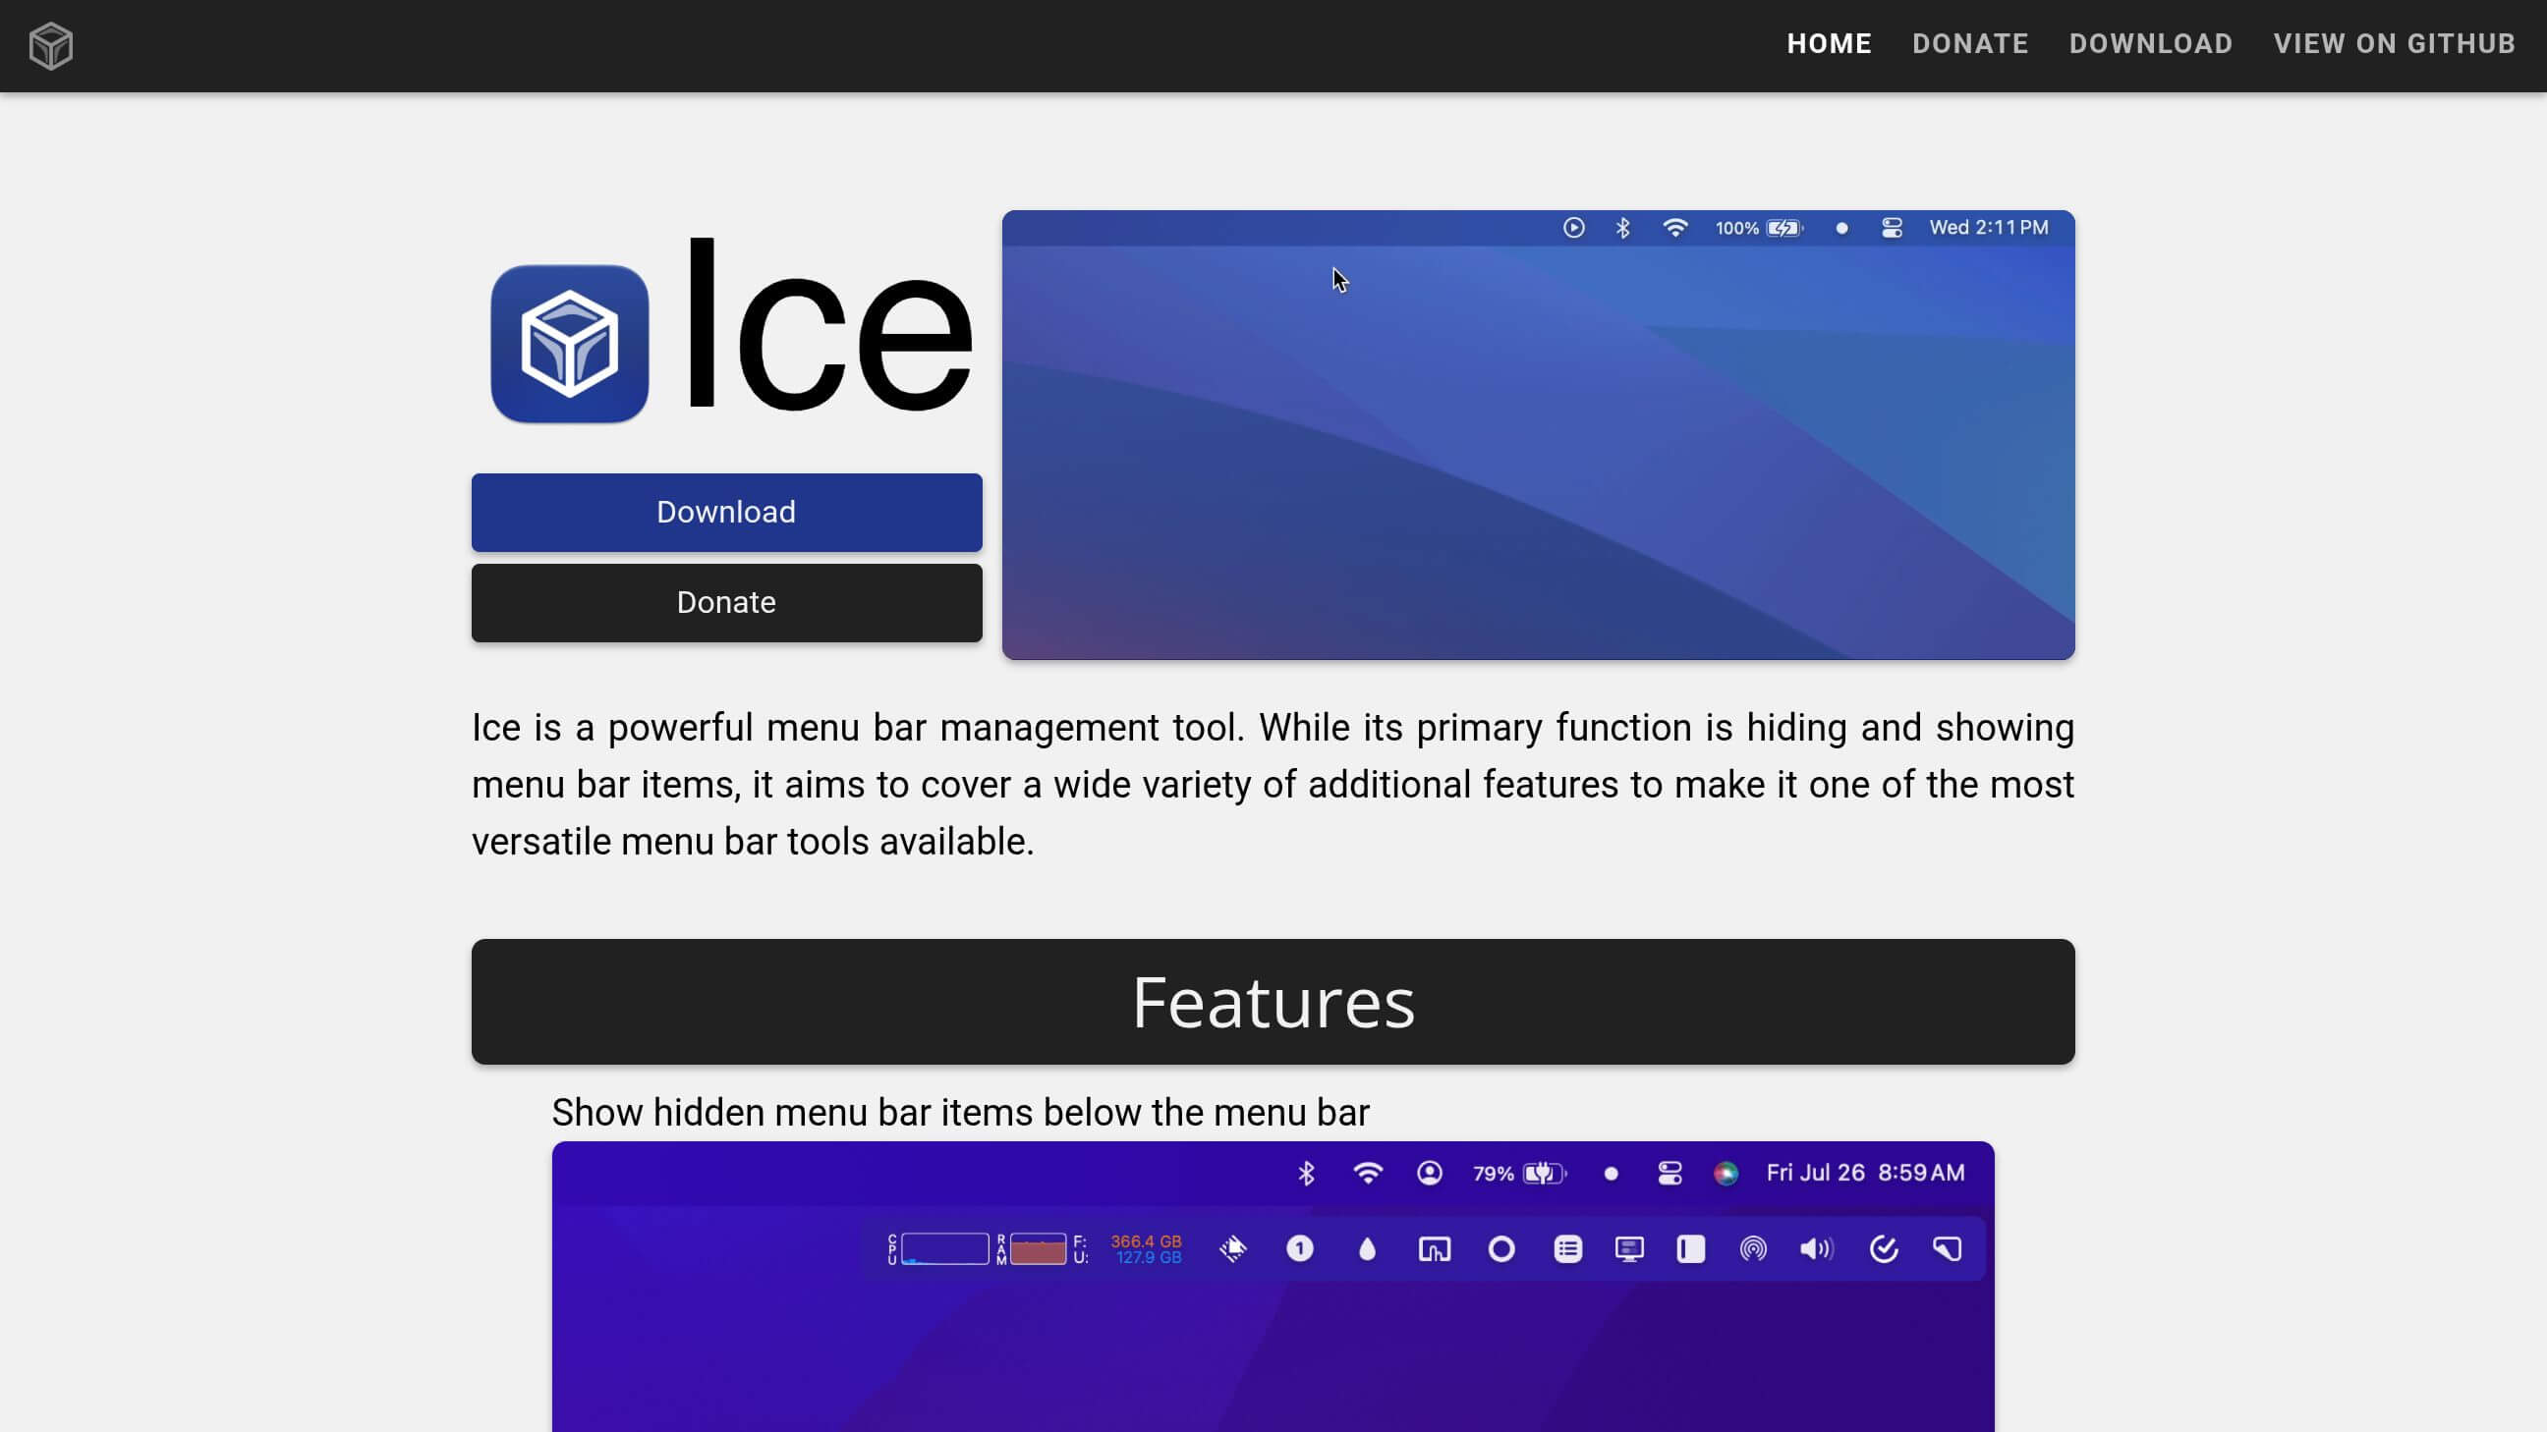Go to the HOME nav item
The width and height of the screenshot is (2547, 1432).
pyautogui.click(x=1829, y=44)
